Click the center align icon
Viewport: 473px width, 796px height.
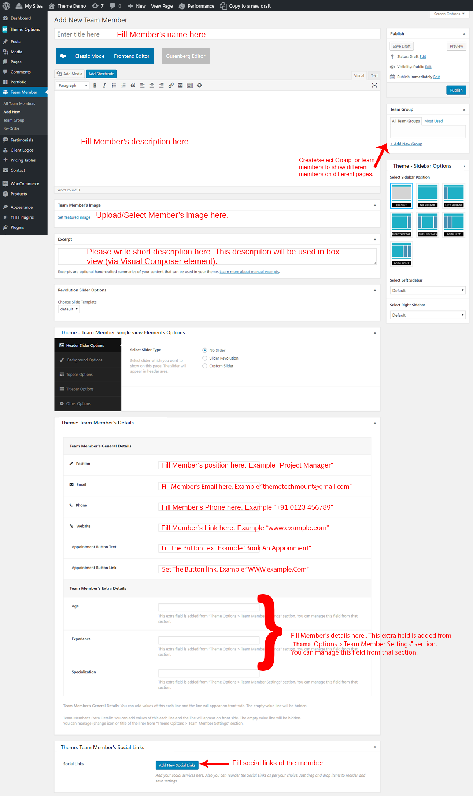pyautogui.click(x=152, y=85)
